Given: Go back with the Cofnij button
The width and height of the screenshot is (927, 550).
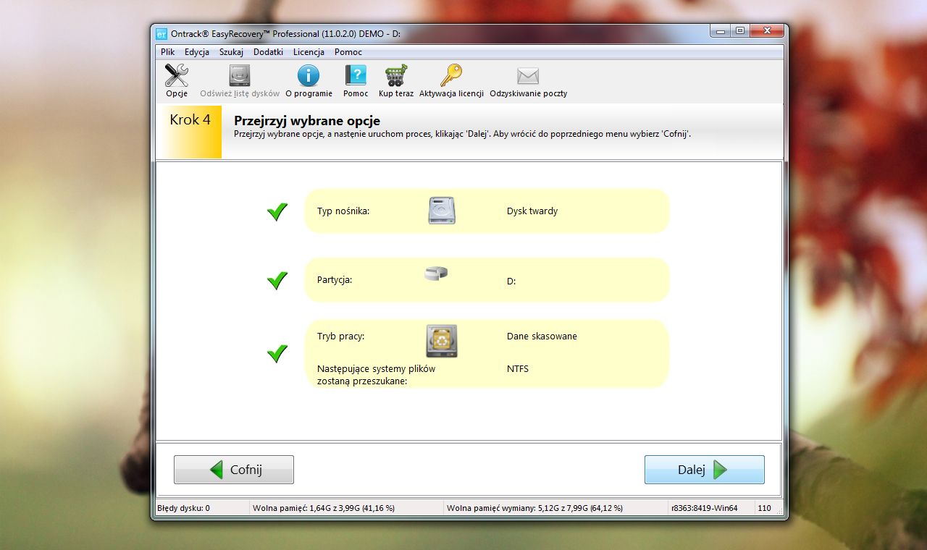Looking at the screenshot, I should 234,470.
